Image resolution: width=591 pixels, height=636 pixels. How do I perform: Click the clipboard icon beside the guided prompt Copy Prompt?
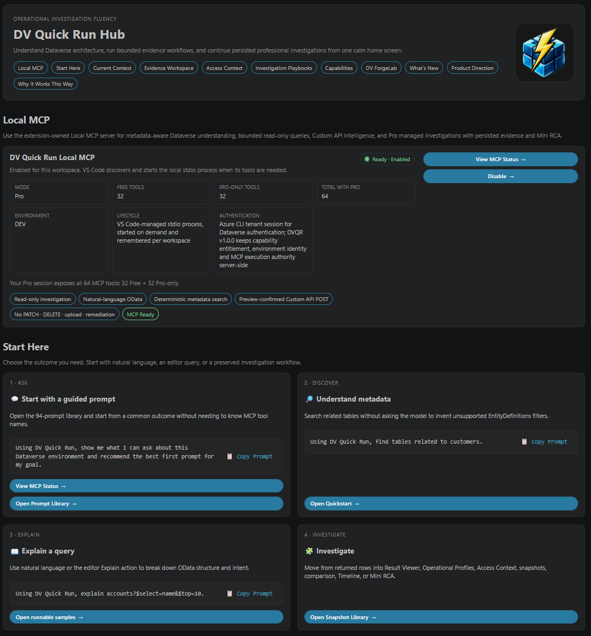(230, 456)
